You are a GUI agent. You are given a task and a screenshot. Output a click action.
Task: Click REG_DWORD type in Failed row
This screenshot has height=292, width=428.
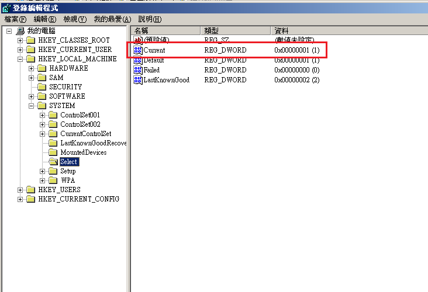click(226, 70)
